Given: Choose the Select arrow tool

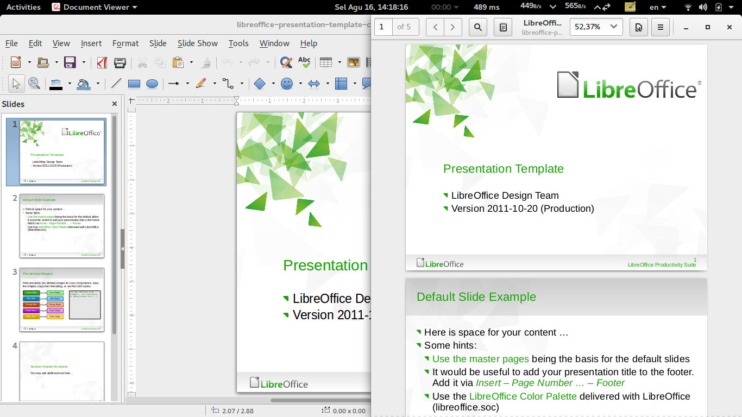Looking at the screenshot, I should [x=16, y=84].
